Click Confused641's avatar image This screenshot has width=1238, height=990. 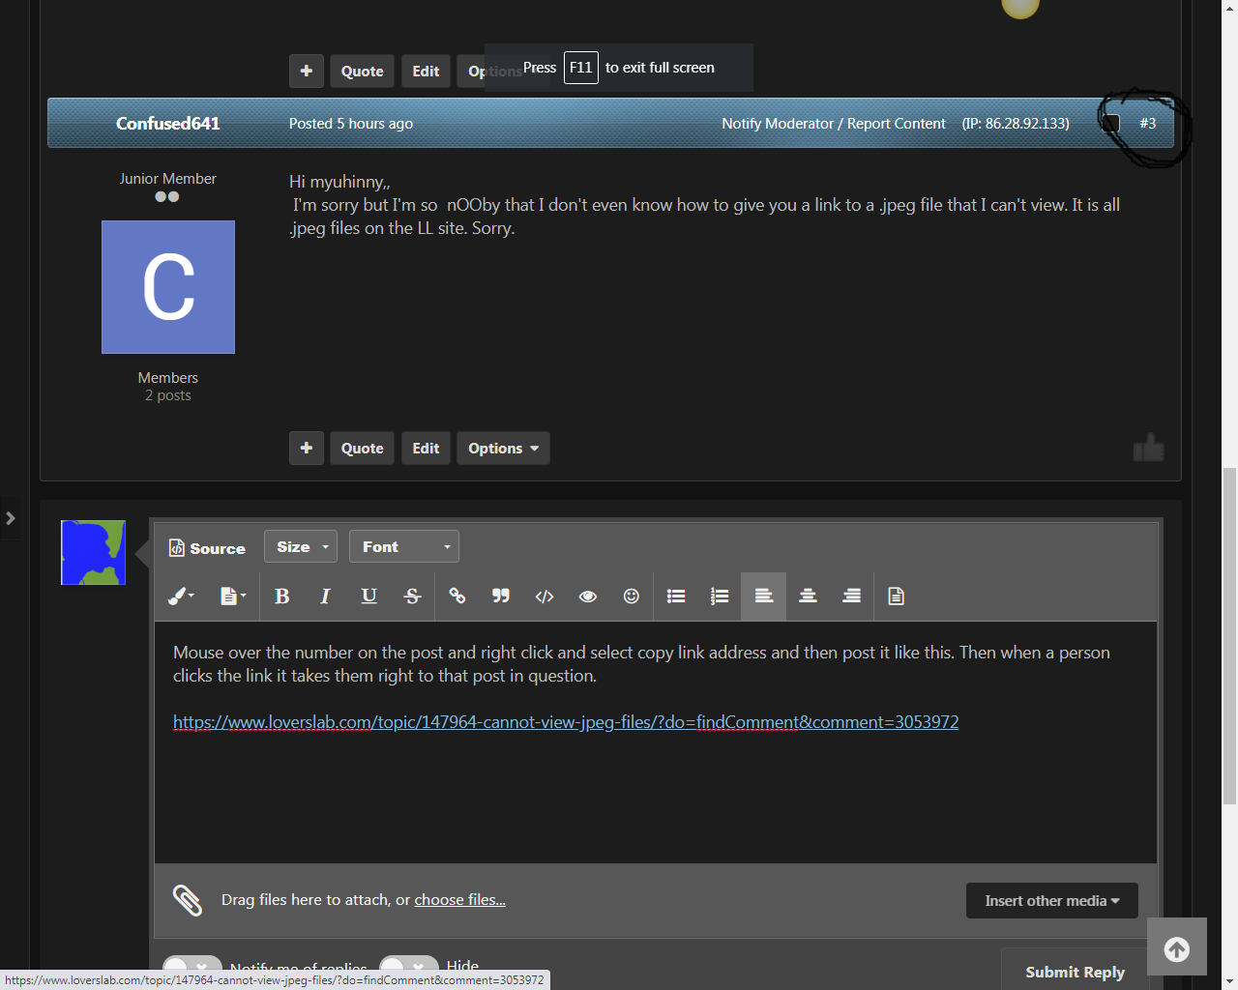[168, 287]
